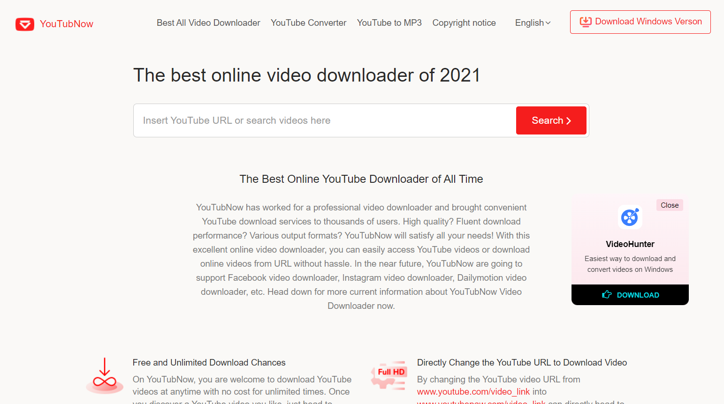Viewport: 724px width, 404px height.
Task: Go to YouTube Converter page
Action: 308,23
